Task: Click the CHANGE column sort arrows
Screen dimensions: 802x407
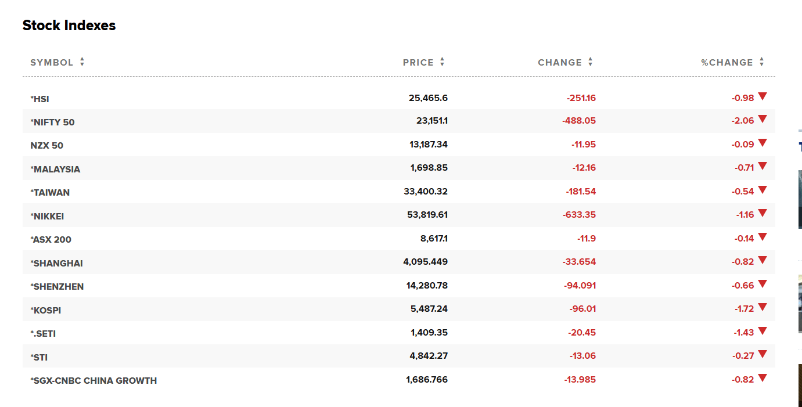Action: 590,62
